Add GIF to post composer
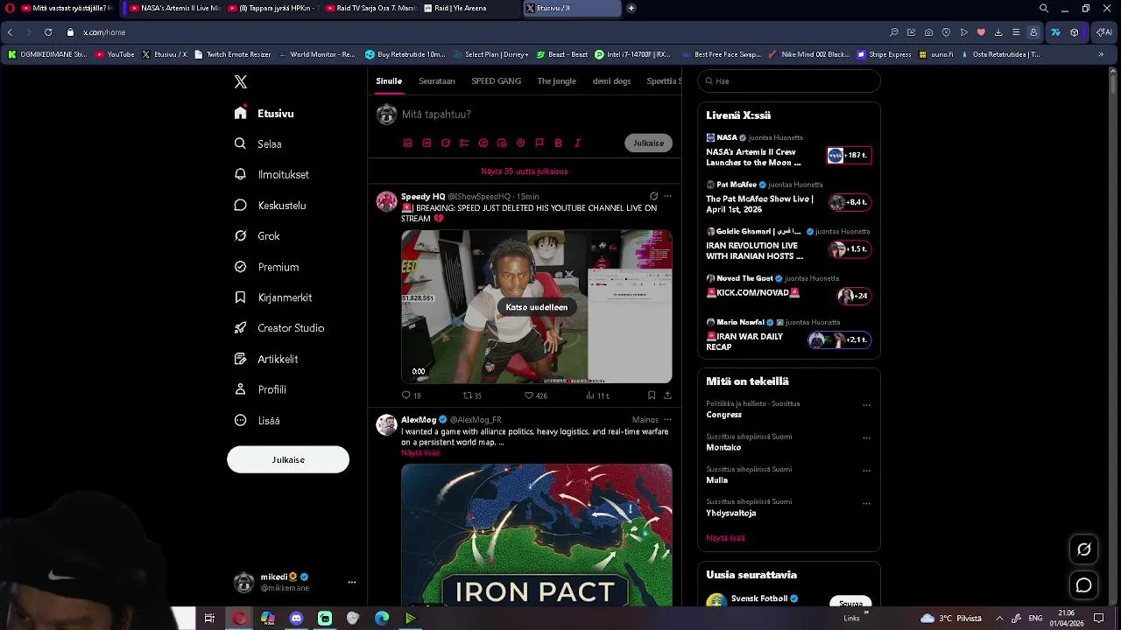Image resolution: width=1121 pixels, height=630 pixels. pyautogui.click(x=427, y=143)
